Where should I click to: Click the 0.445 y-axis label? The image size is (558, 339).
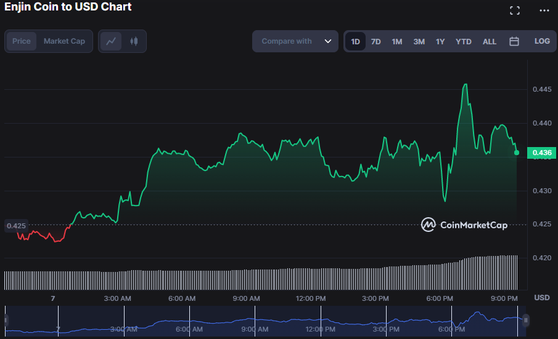[542, 89]
